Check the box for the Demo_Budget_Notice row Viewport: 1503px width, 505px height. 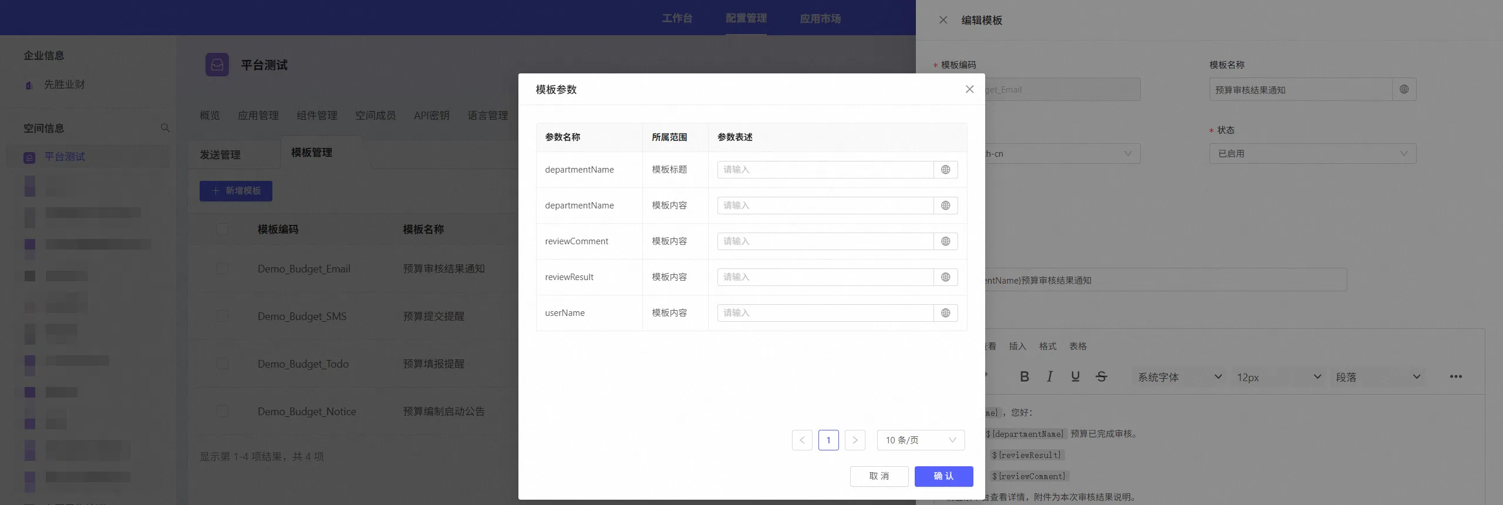coord(223,411)
